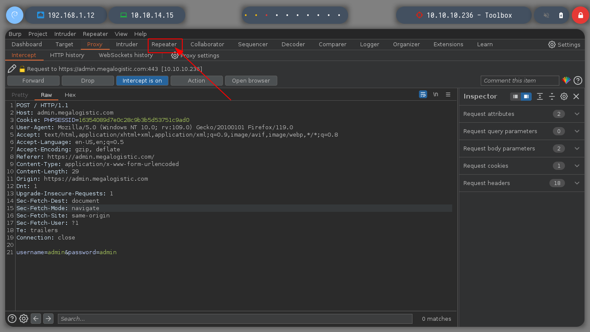Screen dimensions: 590x332
Task: Open help icon beside the comment field
Action: click(578, 80)
